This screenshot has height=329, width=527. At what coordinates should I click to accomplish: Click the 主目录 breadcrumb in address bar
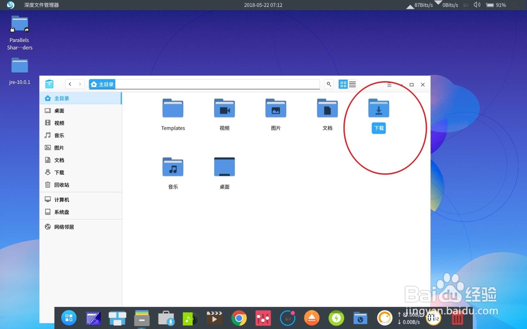[x=102, y=84]
